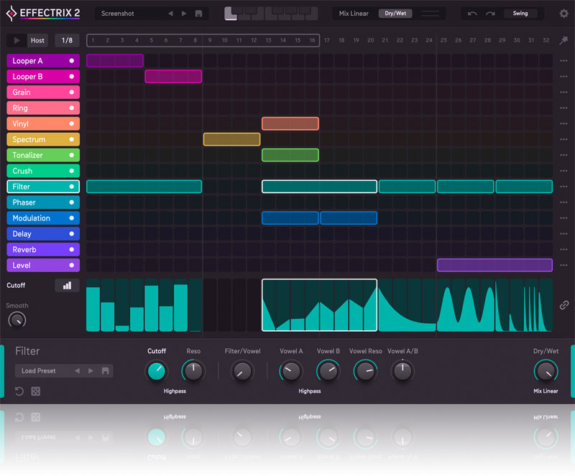
Task: Click the randomize dice icon in Filter panel
Action: click(35, 391)
